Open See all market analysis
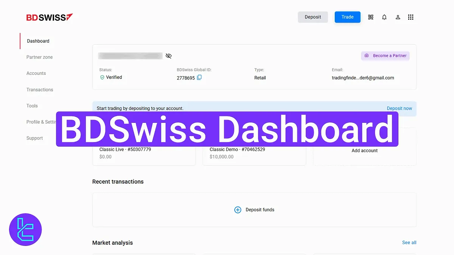The width and height of the screenshot is (454, 255). pyautogui.click(x=409, y=243)
